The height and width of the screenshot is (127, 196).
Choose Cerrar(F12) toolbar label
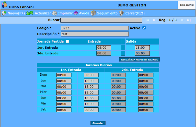135,13
